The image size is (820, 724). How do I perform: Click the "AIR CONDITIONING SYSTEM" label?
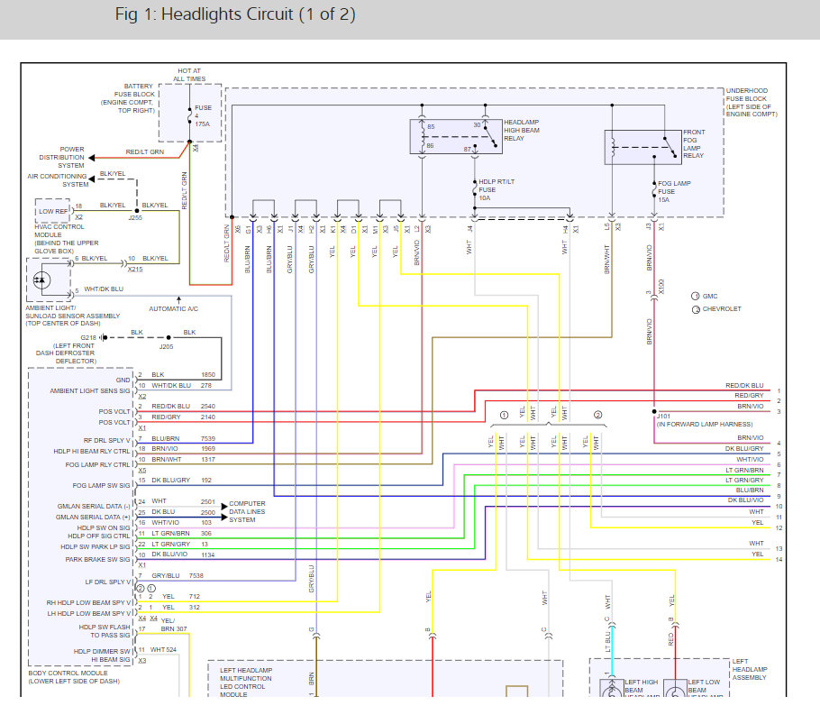point(58,180)
